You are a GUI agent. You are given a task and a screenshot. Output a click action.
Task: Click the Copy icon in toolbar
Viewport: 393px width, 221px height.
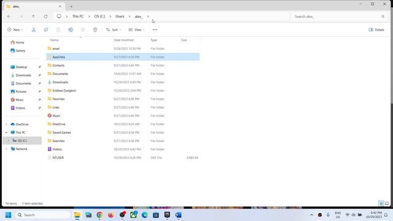[x=46, y=30]
